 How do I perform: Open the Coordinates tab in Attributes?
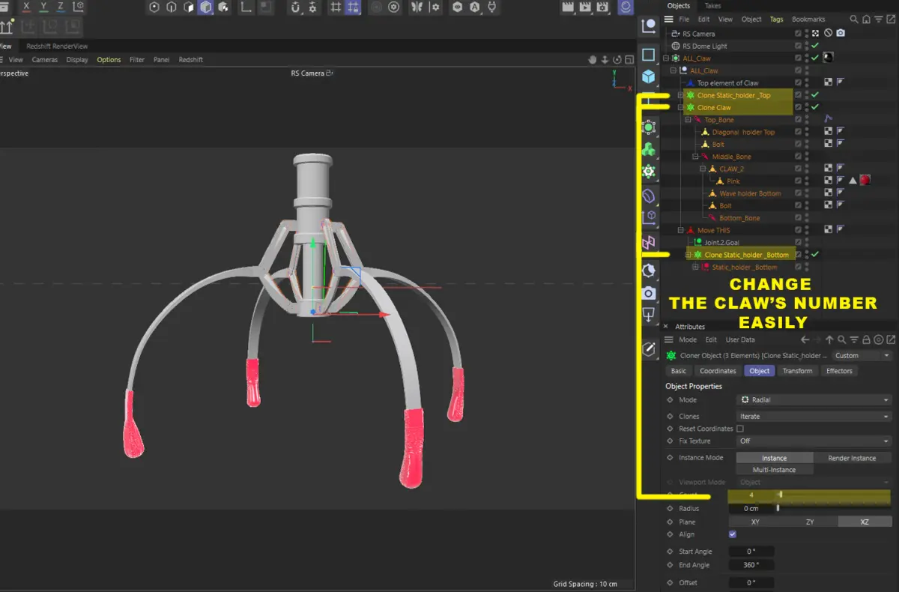718,371
